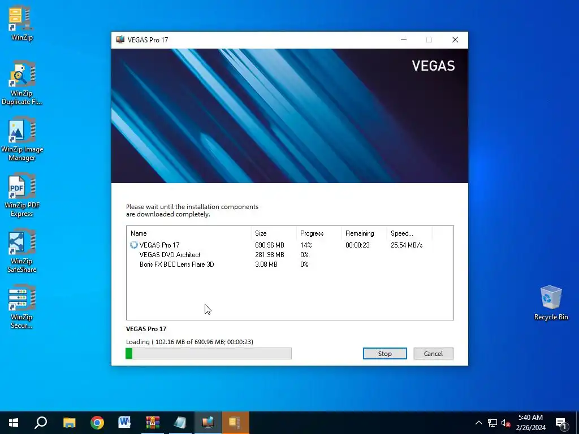The image size is (579, 434).
Task: Click the 690.96 MB size value
Action: pos(270,245)
